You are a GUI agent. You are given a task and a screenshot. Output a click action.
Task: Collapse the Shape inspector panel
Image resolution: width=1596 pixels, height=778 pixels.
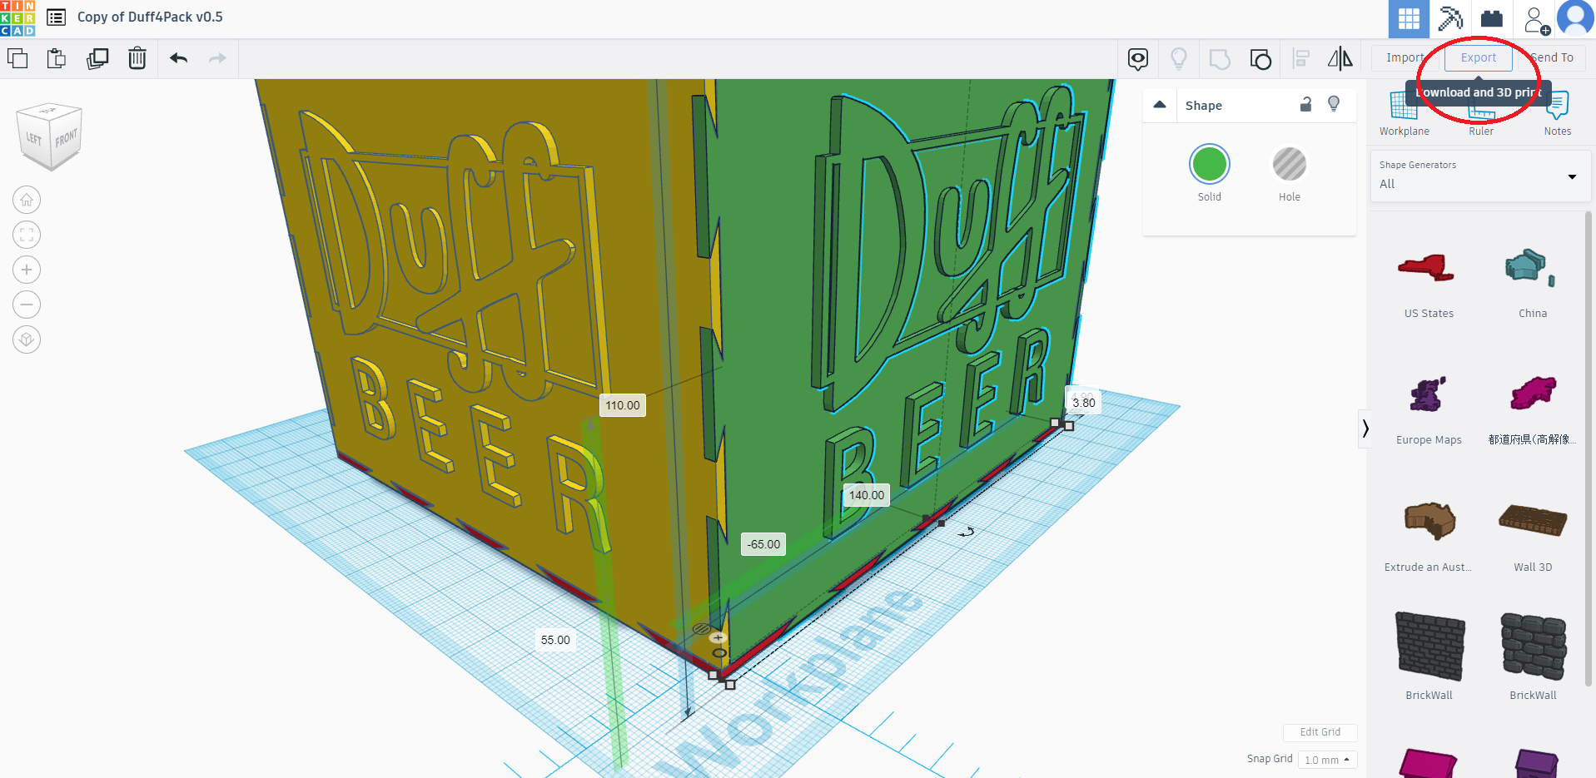[x=1160, y=105]
